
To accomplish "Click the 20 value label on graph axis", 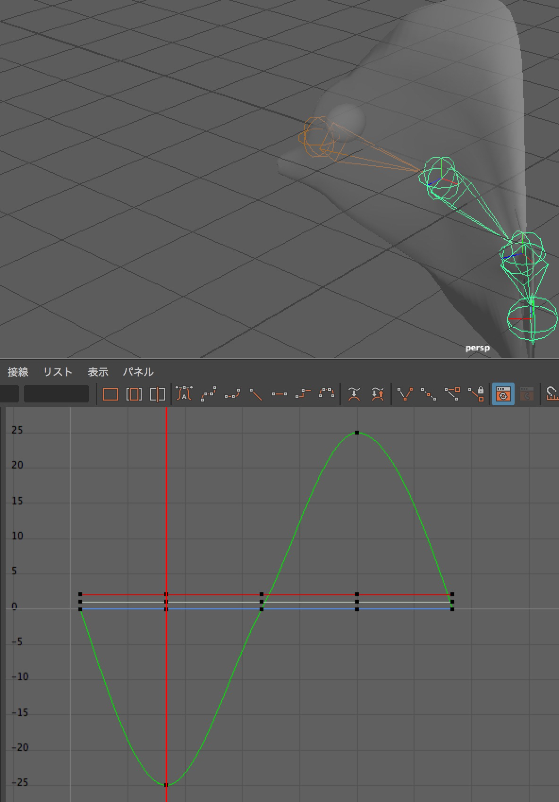I will (17, 465).
